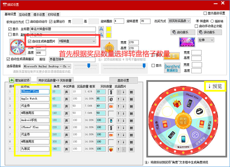Switch to the 互动设置 tab
This screenshot has width=230, height=167.
[x=25, y=14]
